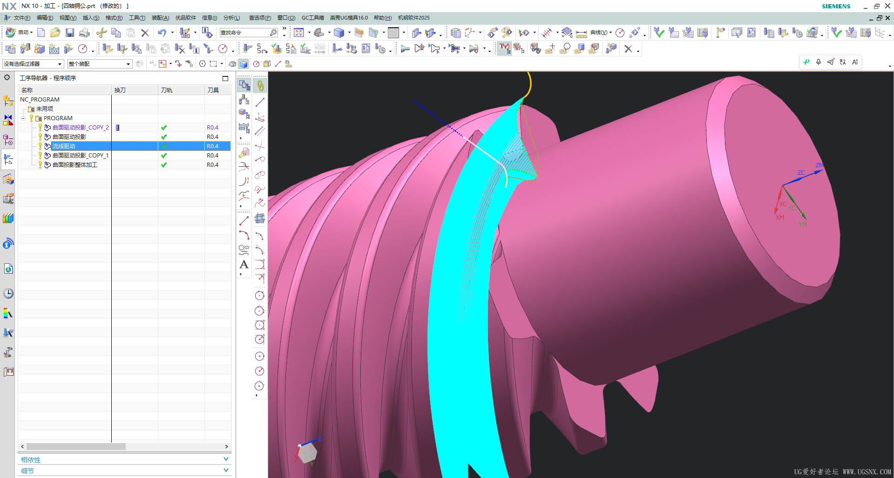The width and height of the screenshot is (894, 478).
Task: Expand the 相依性 section
Action: click(x=125, y=459)
